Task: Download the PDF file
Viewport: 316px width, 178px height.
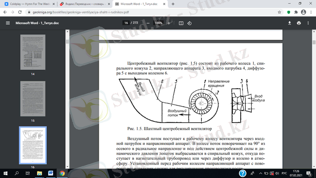Action: [x=290, y=23]
